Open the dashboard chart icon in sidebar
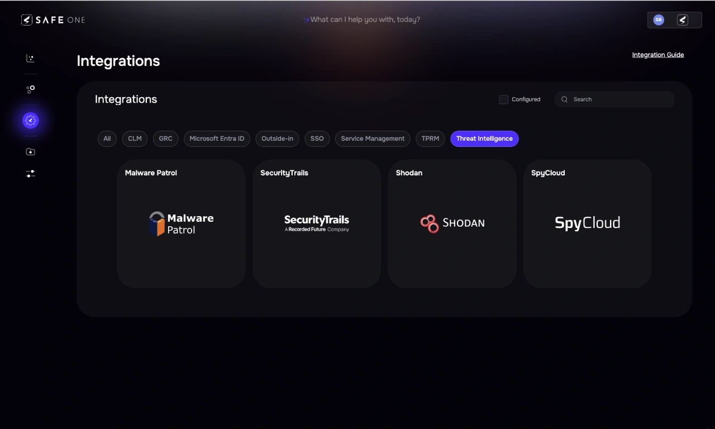The image size is (715, 429). (31, 59)
